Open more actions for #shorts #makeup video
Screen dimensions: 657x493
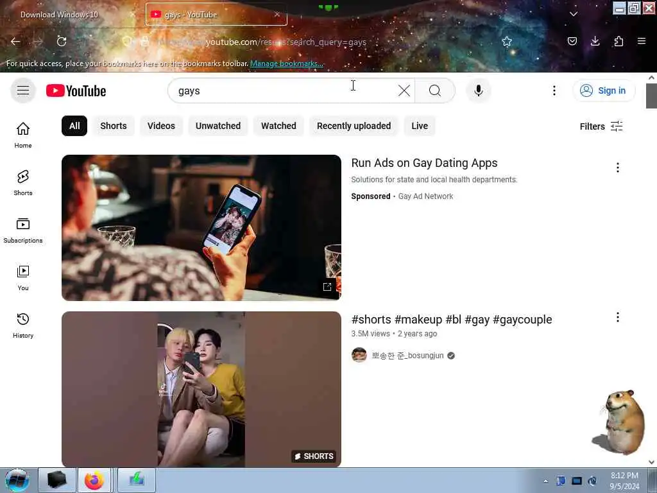[x=618, y=317]
